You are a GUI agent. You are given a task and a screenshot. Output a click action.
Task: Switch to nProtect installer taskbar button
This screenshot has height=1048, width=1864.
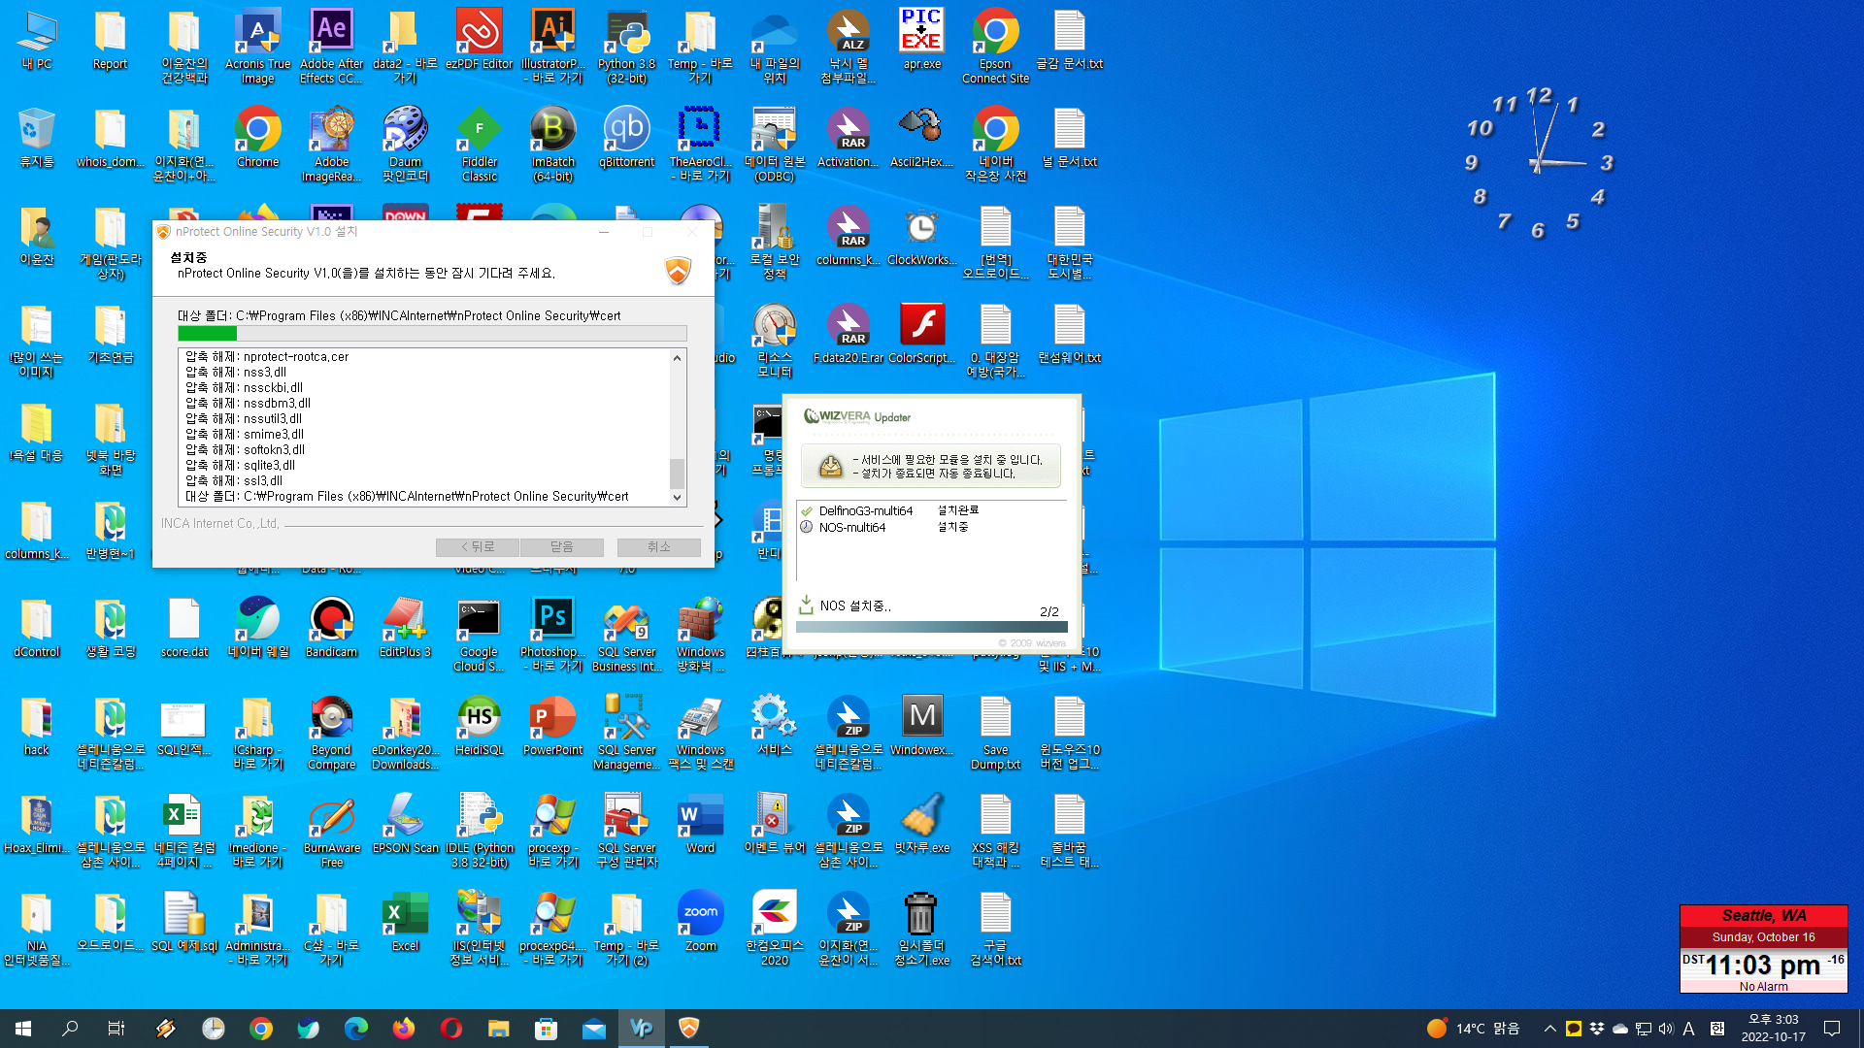(688, 1029)
